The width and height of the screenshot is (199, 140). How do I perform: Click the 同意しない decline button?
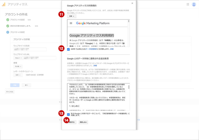pyautogui.click(x=83, y=122)
